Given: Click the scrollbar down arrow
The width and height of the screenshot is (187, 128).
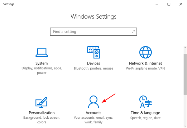Looking at the screenshot, I should pos(185,126).
